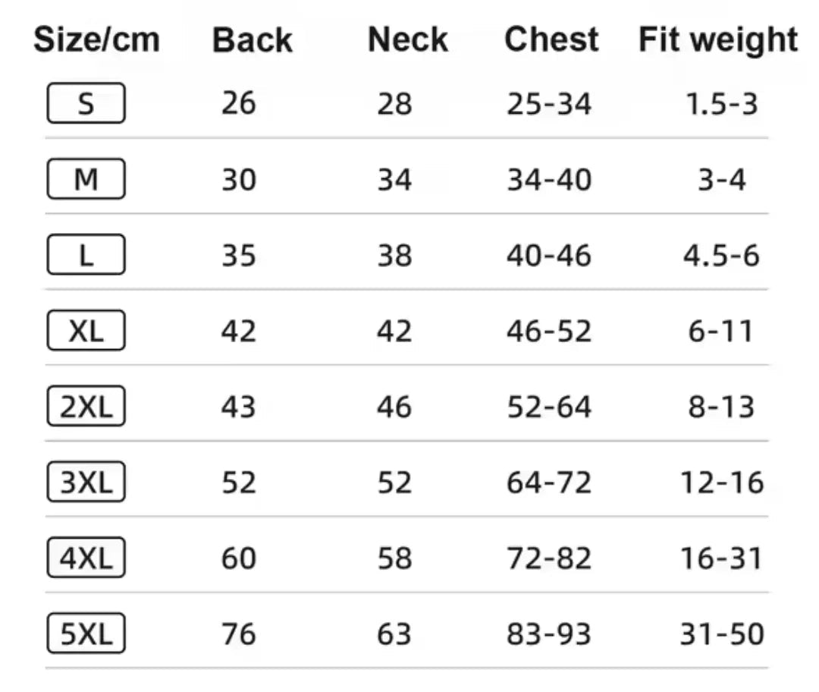Click the 4.5-6 fit weight cell
Screen dimensions: 819x692
coord(722,256)
